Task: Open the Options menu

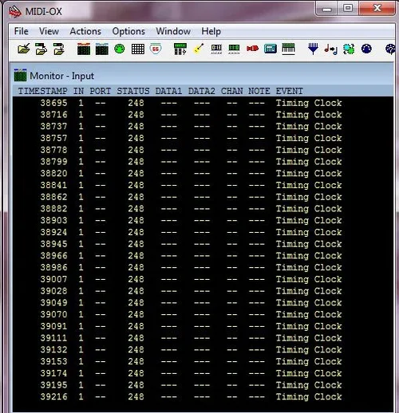Action: pyautogui.click(x=128, y=31)
